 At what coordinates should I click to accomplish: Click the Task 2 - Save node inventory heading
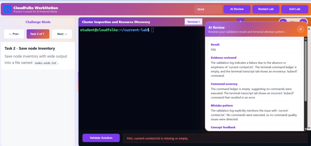(30, 48)
